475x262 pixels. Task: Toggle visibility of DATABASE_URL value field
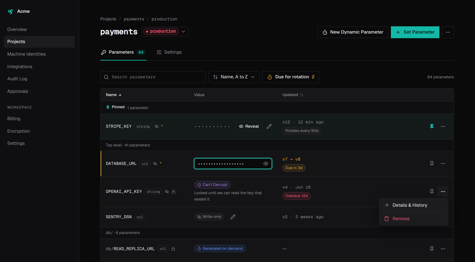pyautogui.click(x=266, y=164)
